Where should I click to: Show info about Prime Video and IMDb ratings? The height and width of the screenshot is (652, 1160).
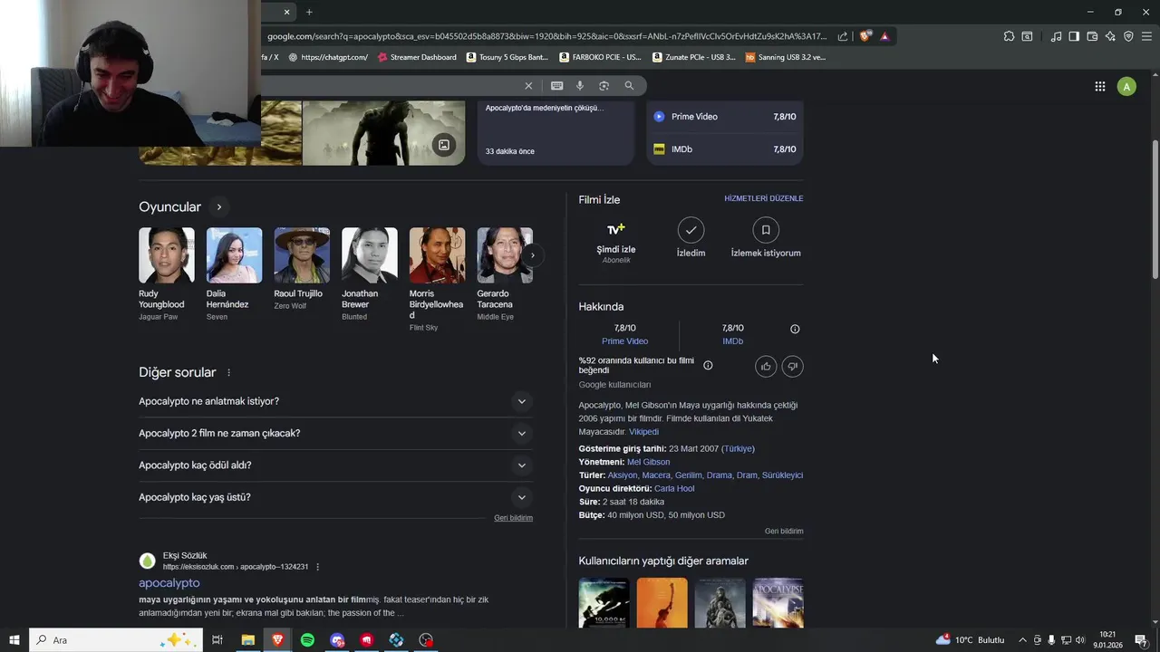[795, 329]
